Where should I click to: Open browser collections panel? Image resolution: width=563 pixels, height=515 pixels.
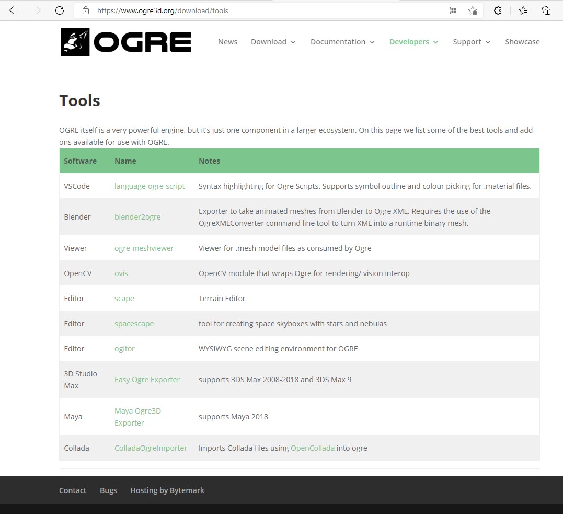pos(546,10)
